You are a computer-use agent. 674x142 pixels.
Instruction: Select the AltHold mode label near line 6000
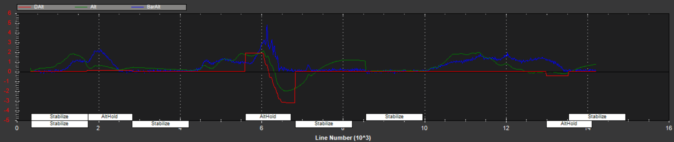point(268,117)
